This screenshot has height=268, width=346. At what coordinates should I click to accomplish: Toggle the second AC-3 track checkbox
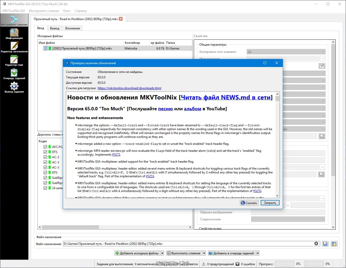click(x=45, y=162)
